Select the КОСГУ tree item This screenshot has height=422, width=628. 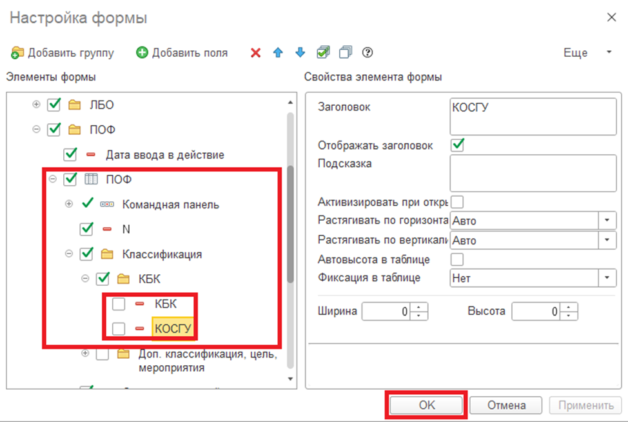click(x=173, y=328)
